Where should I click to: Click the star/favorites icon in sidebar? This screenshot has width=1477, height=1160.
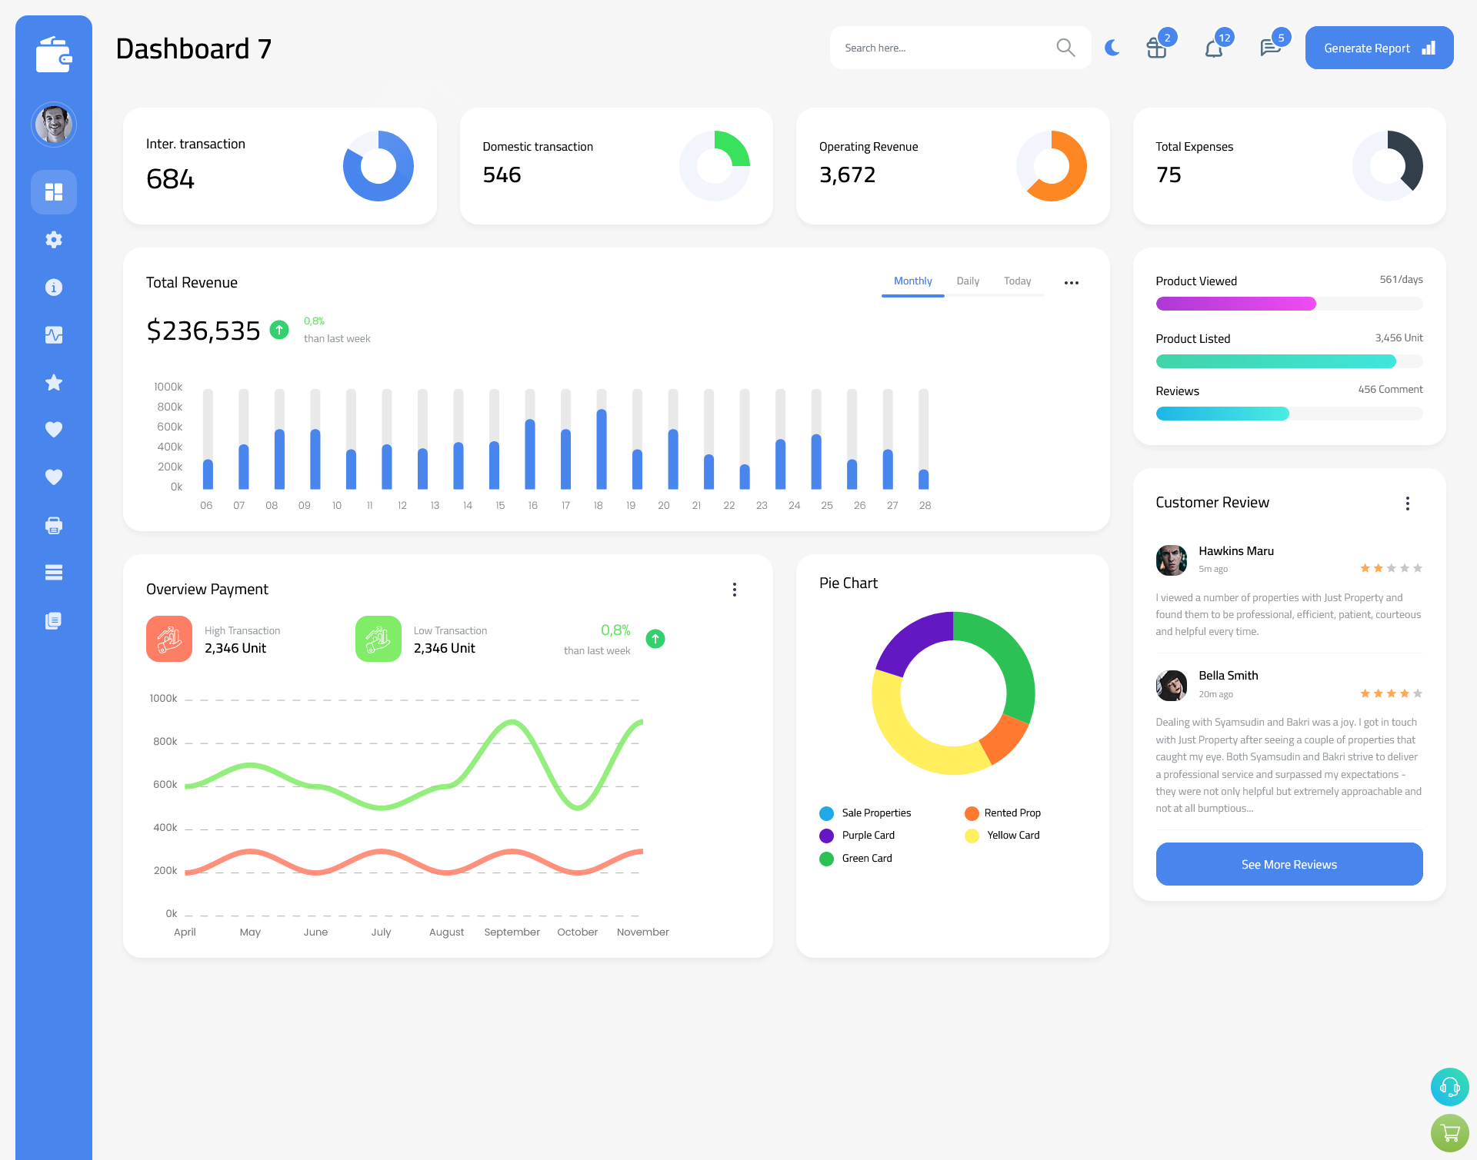[x=54, y=384]
